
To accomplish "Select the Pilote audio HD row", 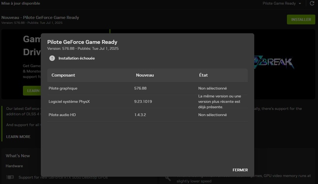I will pyautogui.click(x=148, y=115).
